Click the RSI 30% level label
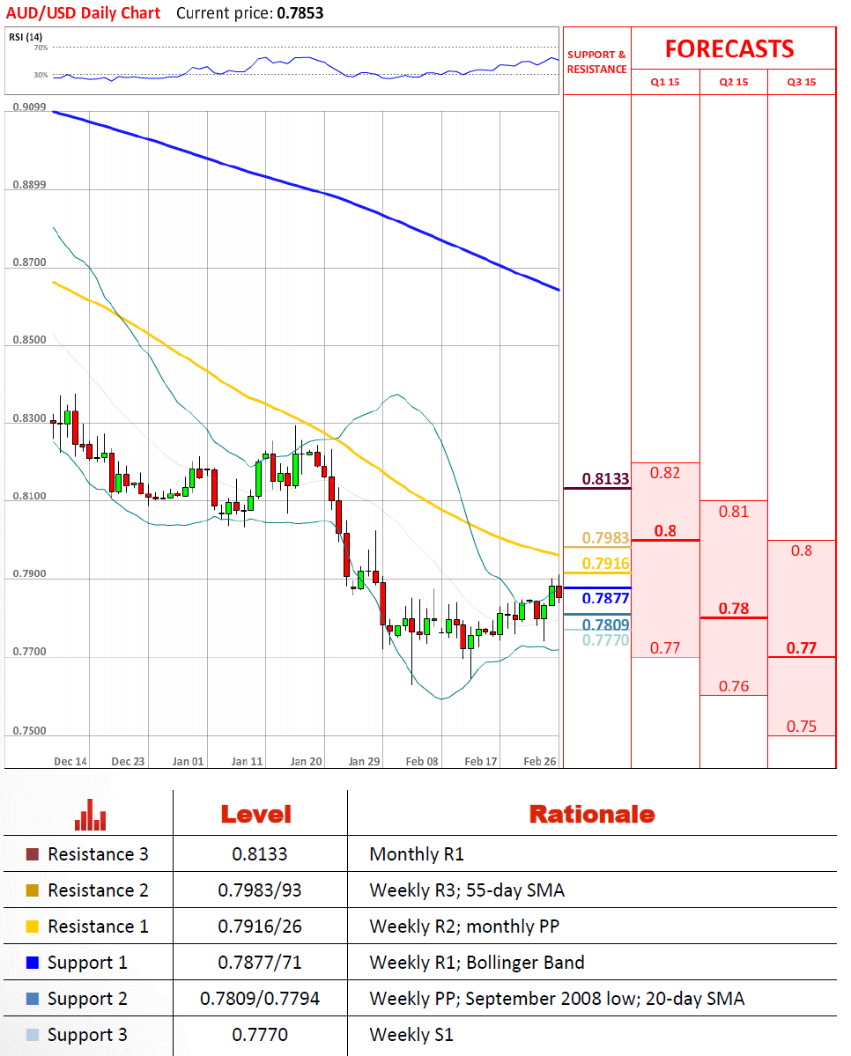This screenshot has width=851, height=1056. (x=41, y=75)
